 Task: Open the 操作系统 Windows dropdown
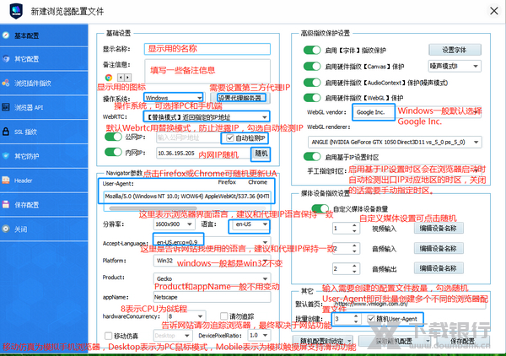pyautogui.click(x=174, y=98)
